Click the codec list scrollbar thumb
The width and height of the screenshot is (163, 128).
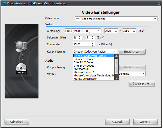[116, 66]
